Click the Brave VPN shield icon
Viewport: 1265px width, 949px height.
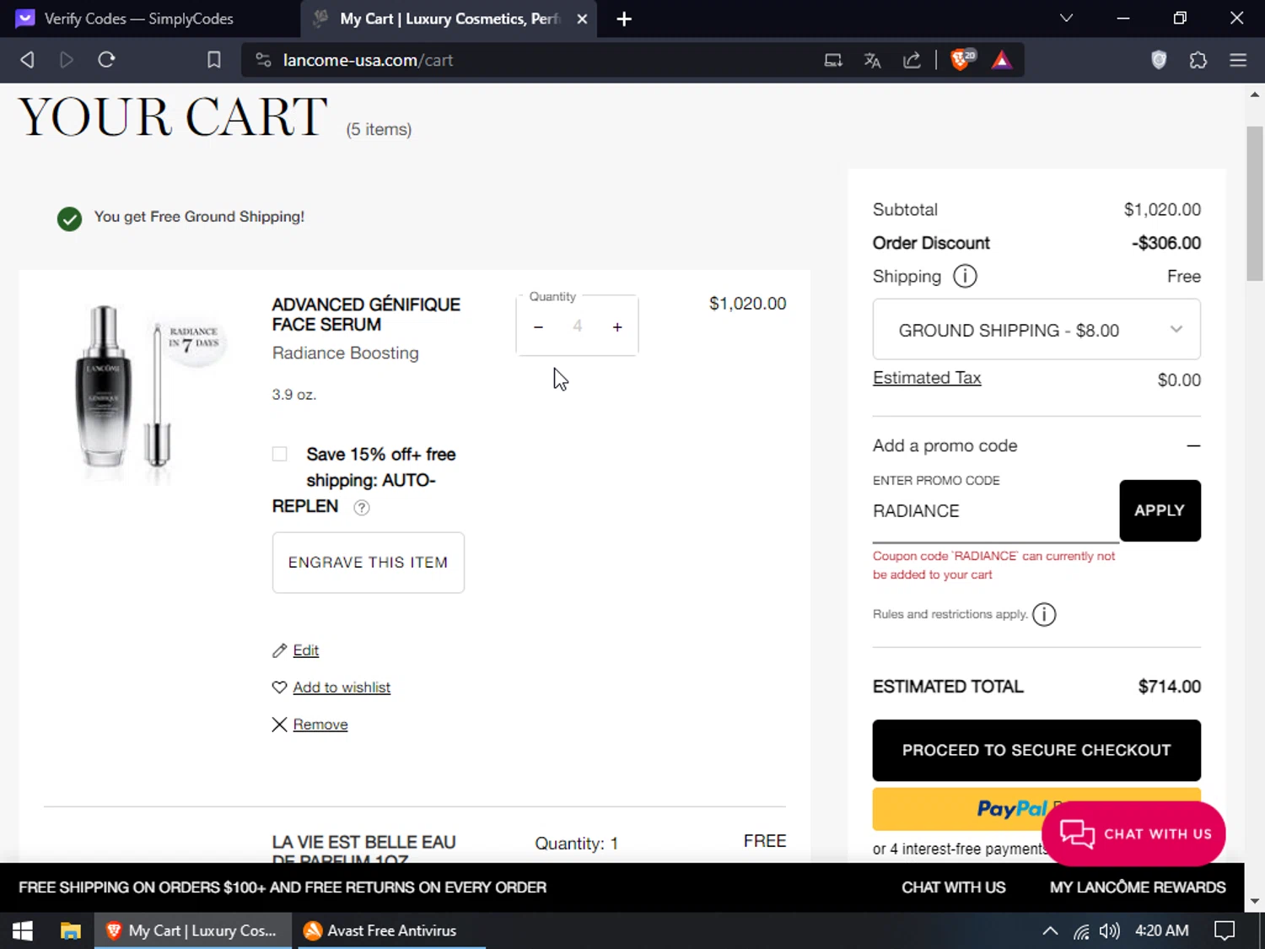1159,60
